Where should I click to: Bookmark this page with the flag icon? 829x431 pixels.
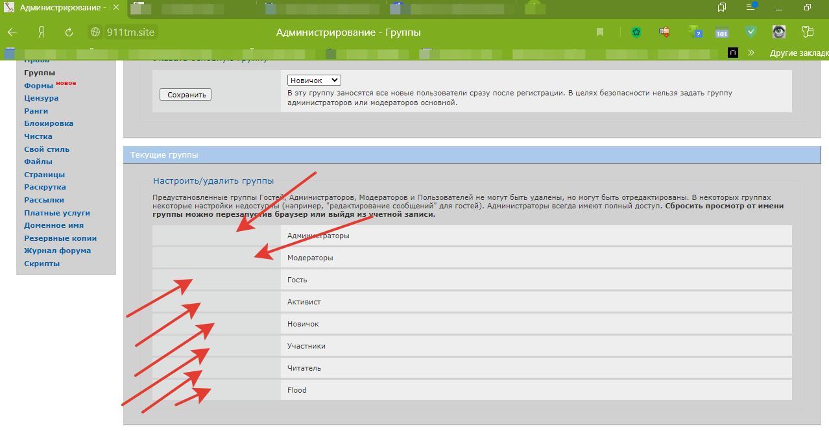point(600,32)
